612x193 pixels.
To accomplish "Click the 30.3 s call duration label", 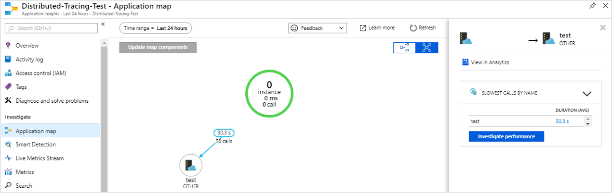I will point(224,133).
